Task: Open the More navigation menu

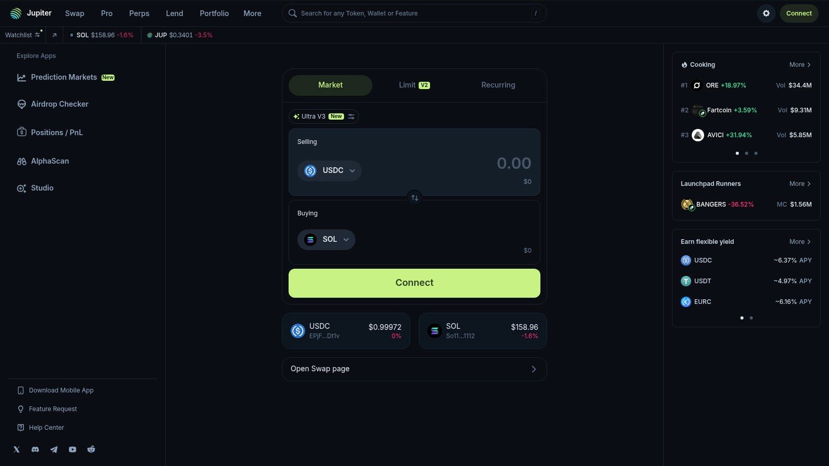Action: 252,13
